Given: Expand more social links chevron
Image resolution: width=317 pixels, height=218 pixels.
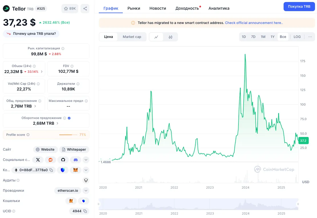Looking at the screenshot, I should [x=86, y=160].
